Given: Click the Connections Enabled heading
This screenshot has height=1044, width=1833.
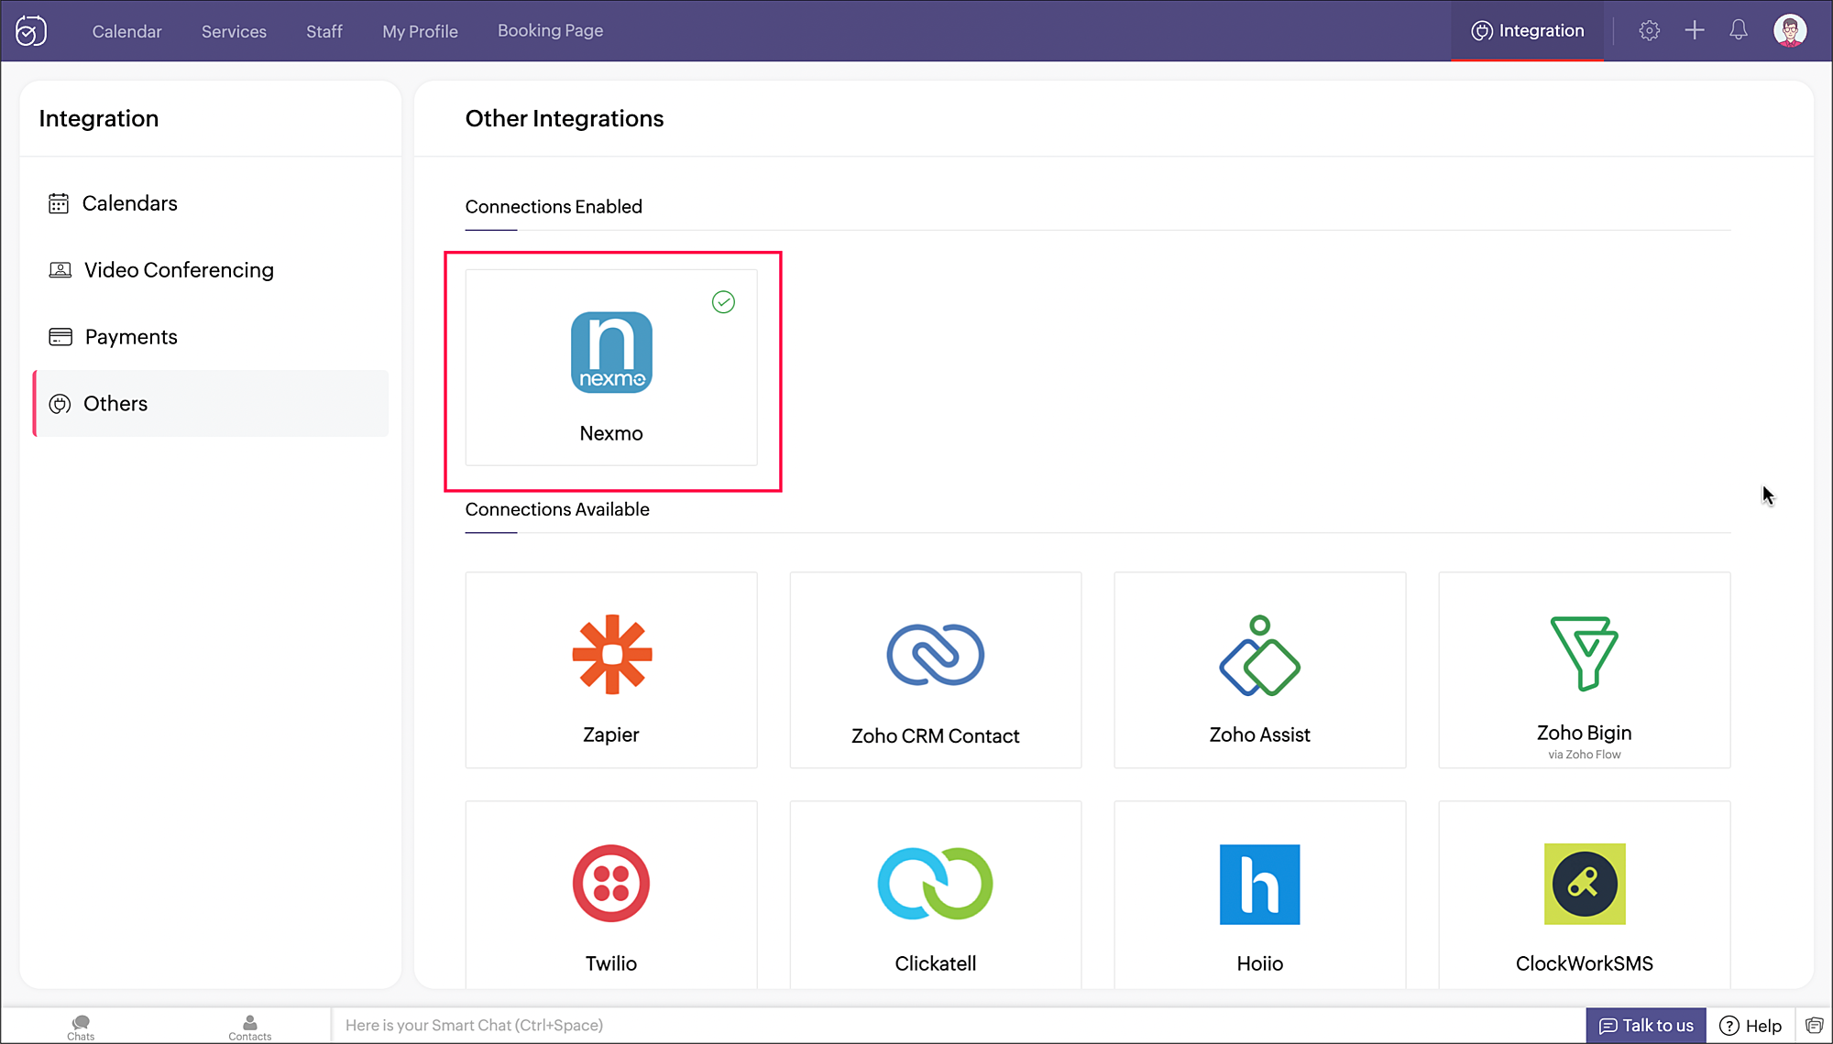Looking at the screenshot, I should tap(554, 207).
